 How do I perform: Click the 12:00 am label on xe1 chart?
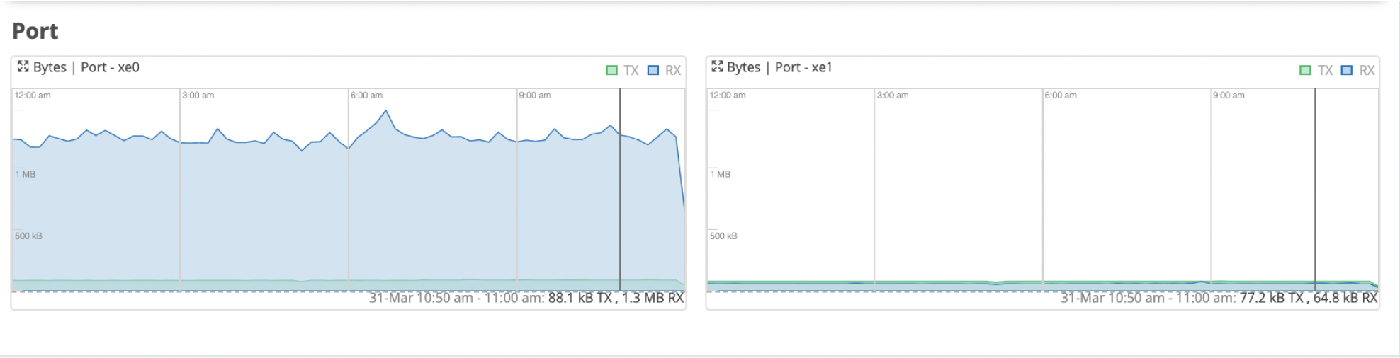[x=728, y=96]
